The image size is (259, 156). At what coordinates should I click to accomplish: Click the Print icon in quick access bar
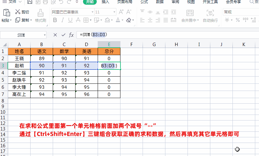[45, 2]
